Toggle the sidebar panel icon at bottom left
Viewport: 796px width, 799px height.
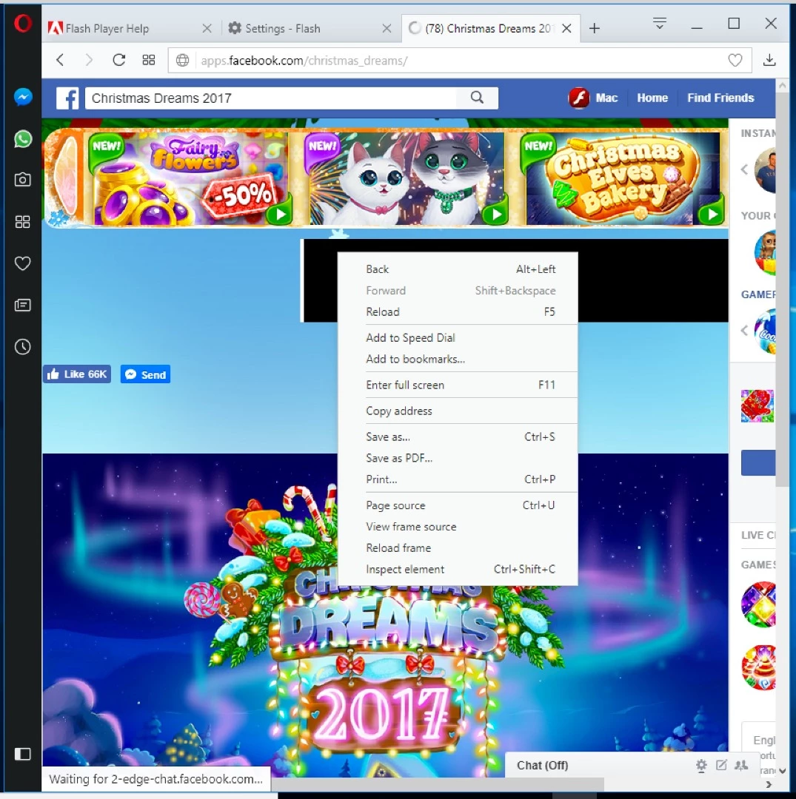pos(22,754)
